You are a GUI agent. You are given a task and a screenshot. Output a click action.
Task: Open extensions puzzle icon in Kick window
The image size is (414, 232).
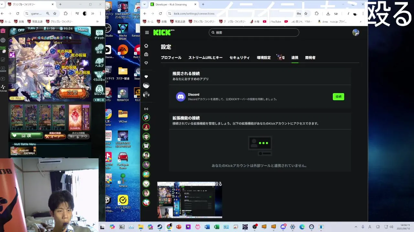pyautogui.click(x=317, y=14)
